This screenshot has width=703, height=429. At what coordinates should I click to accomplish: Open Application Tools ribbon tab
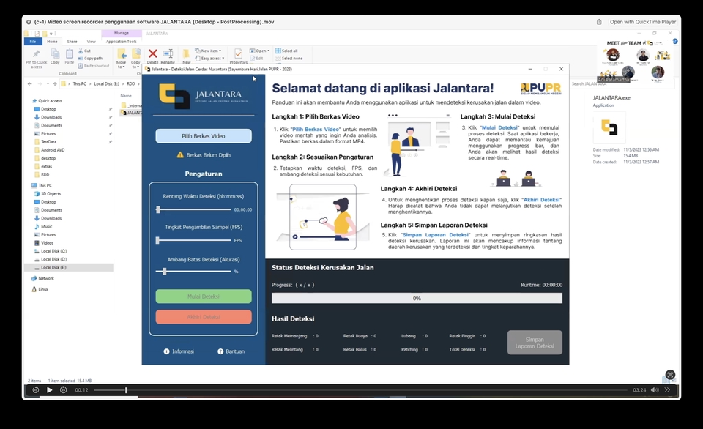122,41
